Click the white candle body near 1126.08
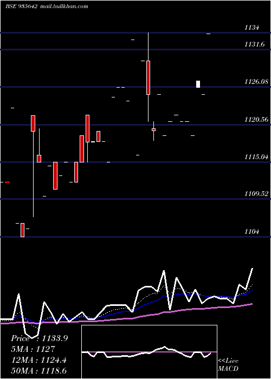This screenshot has width=271, height=379. (198, 84)
